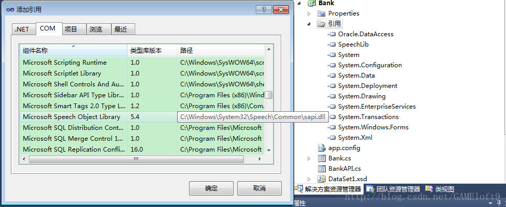Expand the Properties node

(309, 13)
